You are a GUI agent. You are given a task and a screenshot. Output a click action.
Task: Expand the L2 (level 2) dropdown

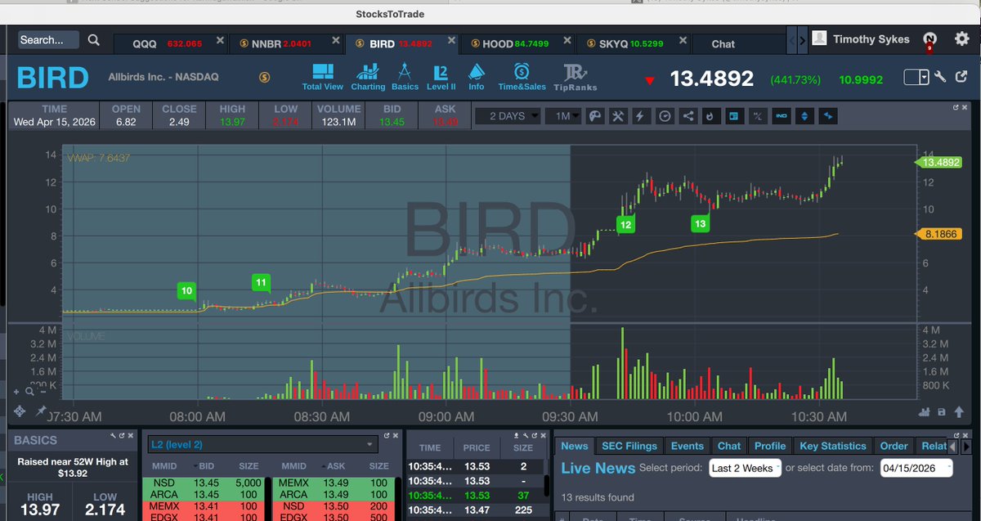point(262,444)
